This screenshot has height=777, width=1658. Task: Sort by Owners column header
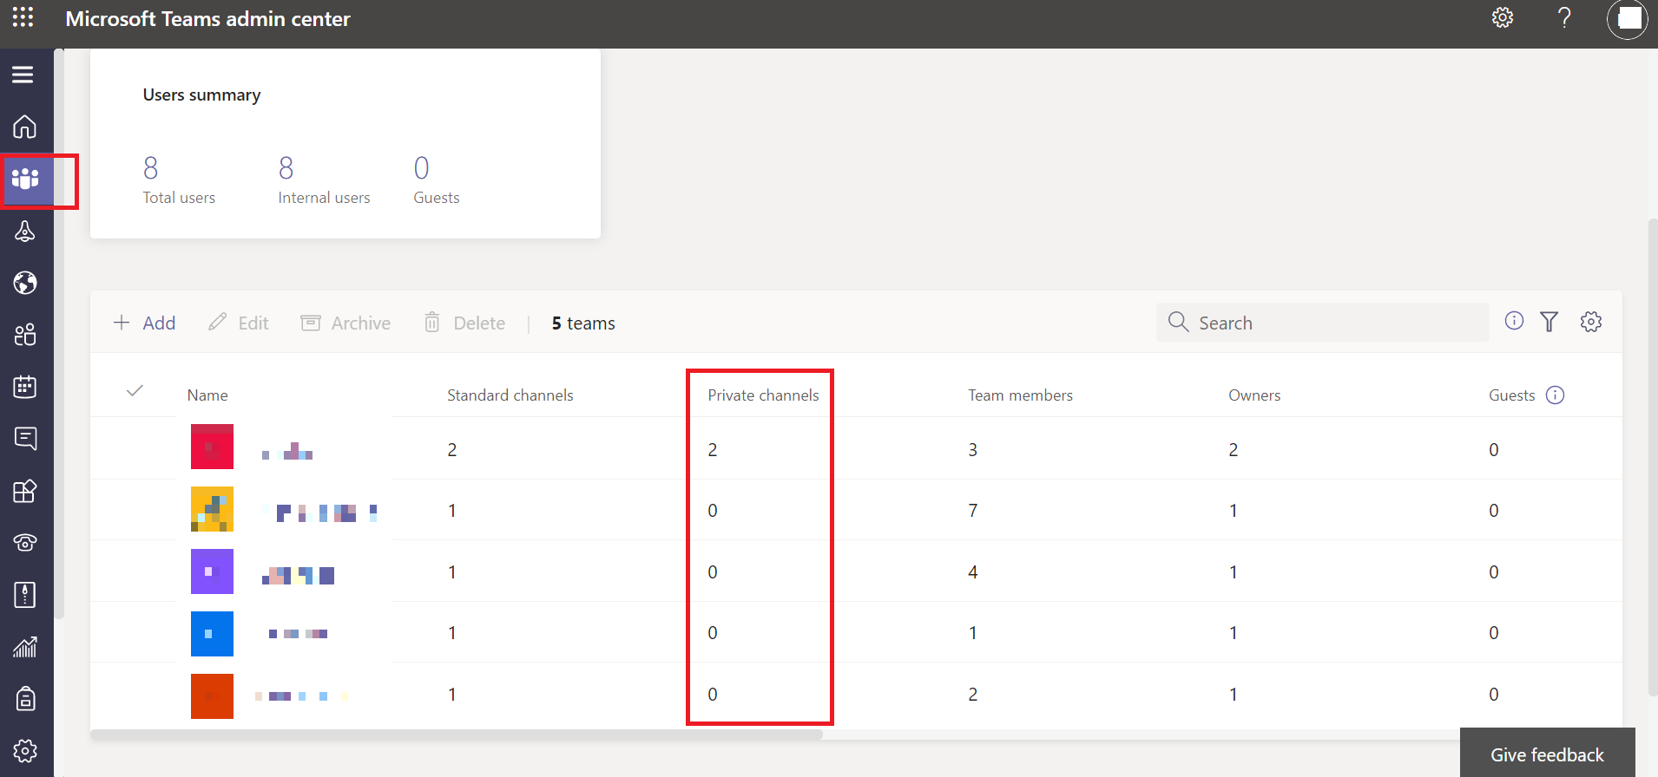pos(1254,395)
